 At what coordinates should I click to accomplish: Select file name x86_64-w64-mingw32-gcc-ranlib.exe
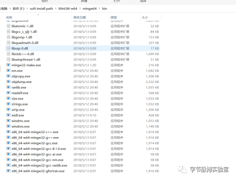(x=39, y=166)
